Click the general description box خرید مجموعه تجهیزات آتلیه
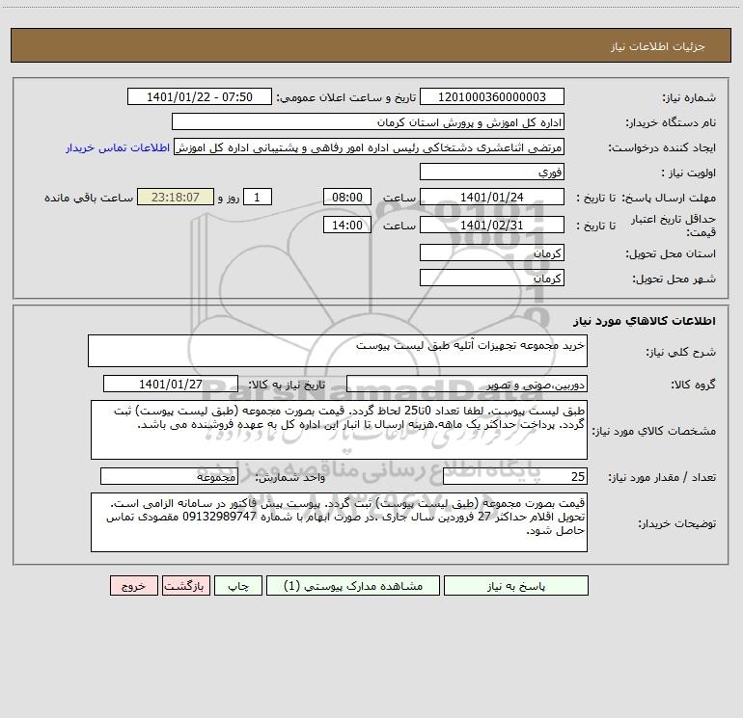 pyautogui.click(x=338, y=351)
